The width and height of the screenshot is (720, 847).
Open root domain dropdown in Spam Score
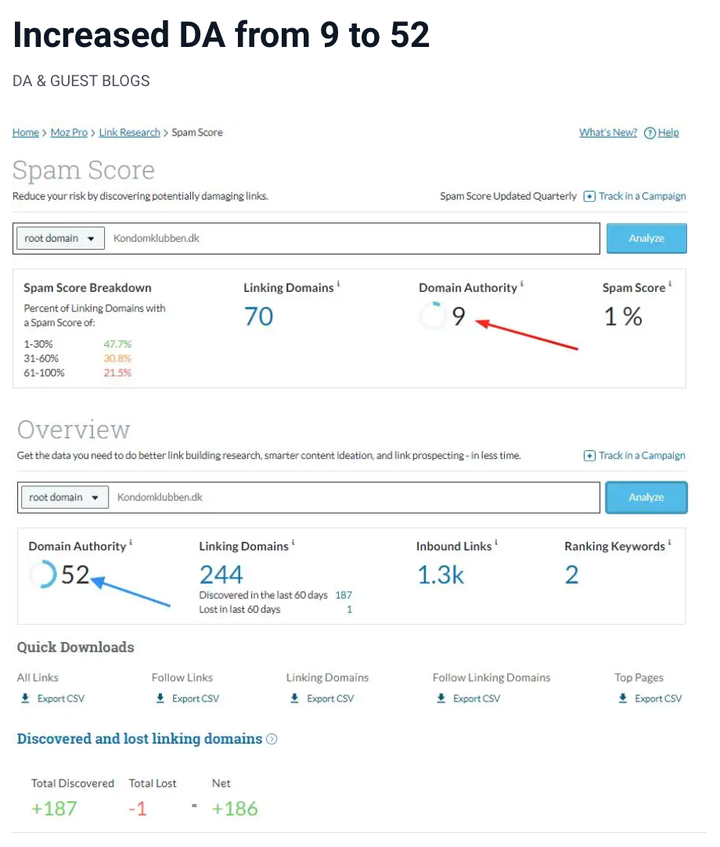pyautogui.click(x=61, y=239)
